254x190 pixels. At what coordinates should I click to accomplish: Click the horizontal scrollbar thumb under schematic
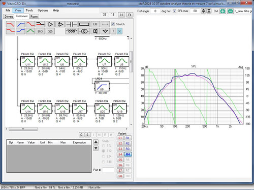pyautogui.click(x=23, y=129)
